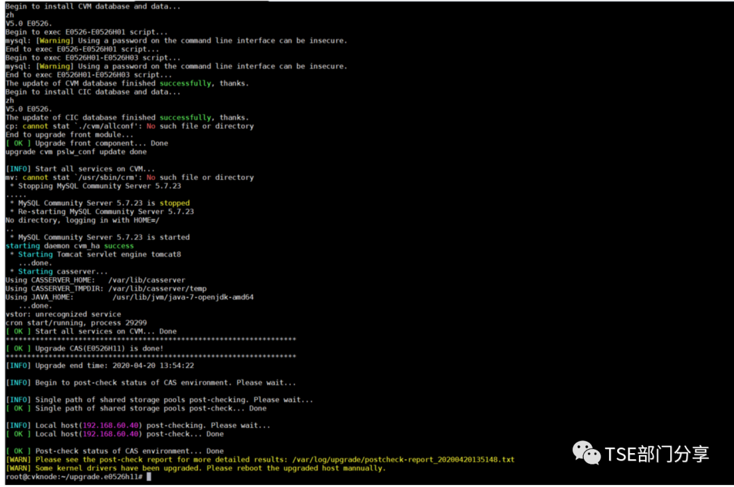Click line 'Re-starting MySQL Community Server 5.7.23'
This screenshot has width=734, height=487.
101,211
